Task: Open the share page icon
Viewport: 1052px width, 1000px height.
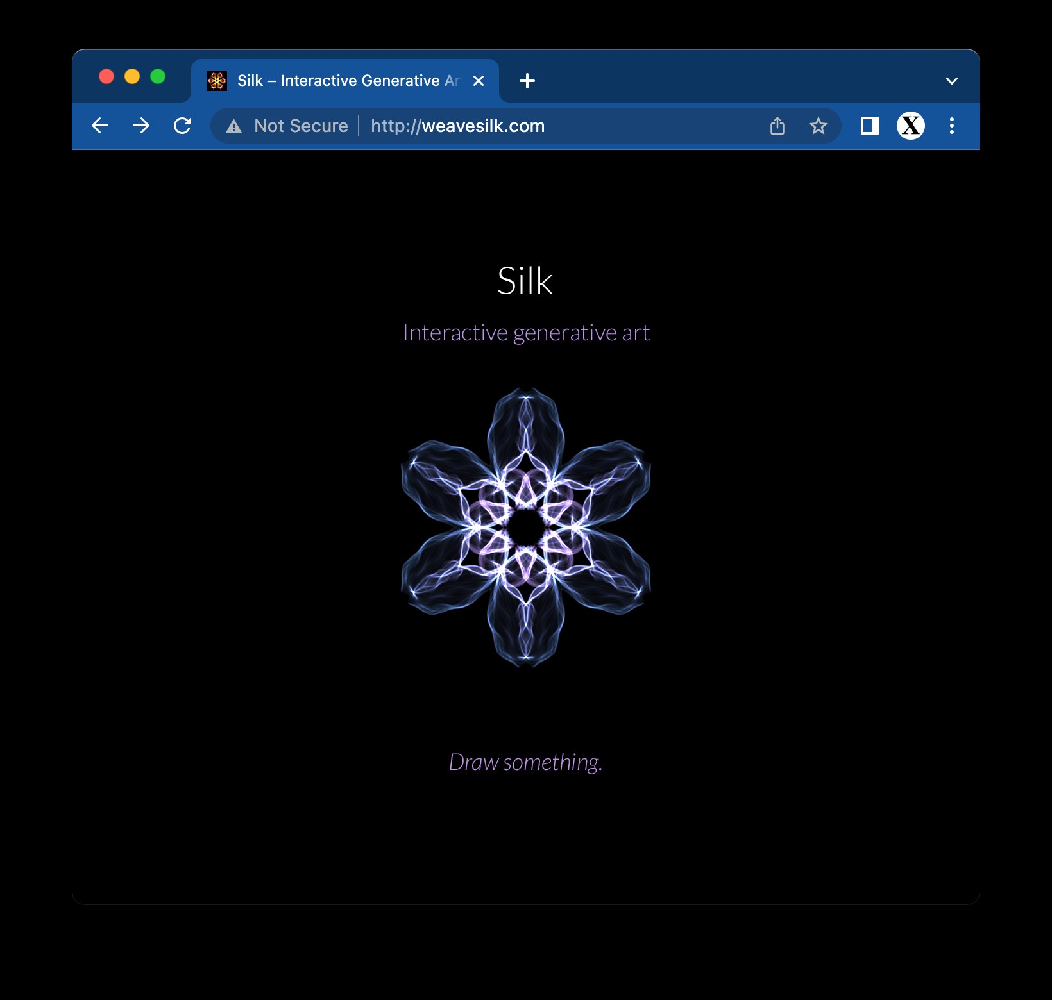Action: [x=777, y=126]
